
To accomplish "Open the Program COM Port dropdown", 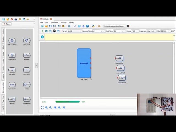I will point(151,31).
